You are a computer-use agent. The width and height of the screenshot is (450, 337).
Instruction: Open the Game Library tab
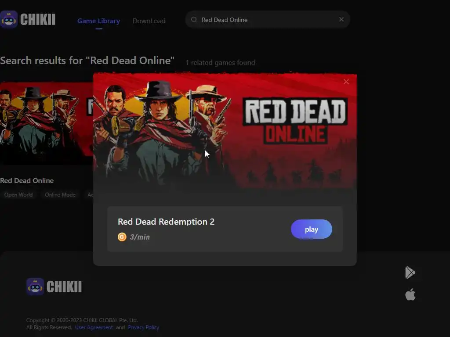point(99,21)
